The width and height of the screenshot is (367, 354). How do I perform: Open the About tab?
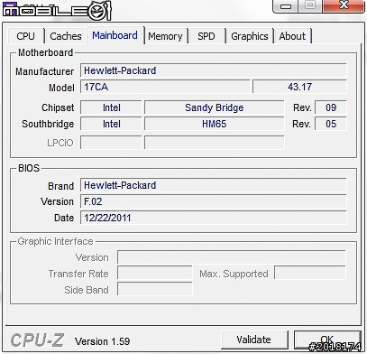tap(292, 36)
